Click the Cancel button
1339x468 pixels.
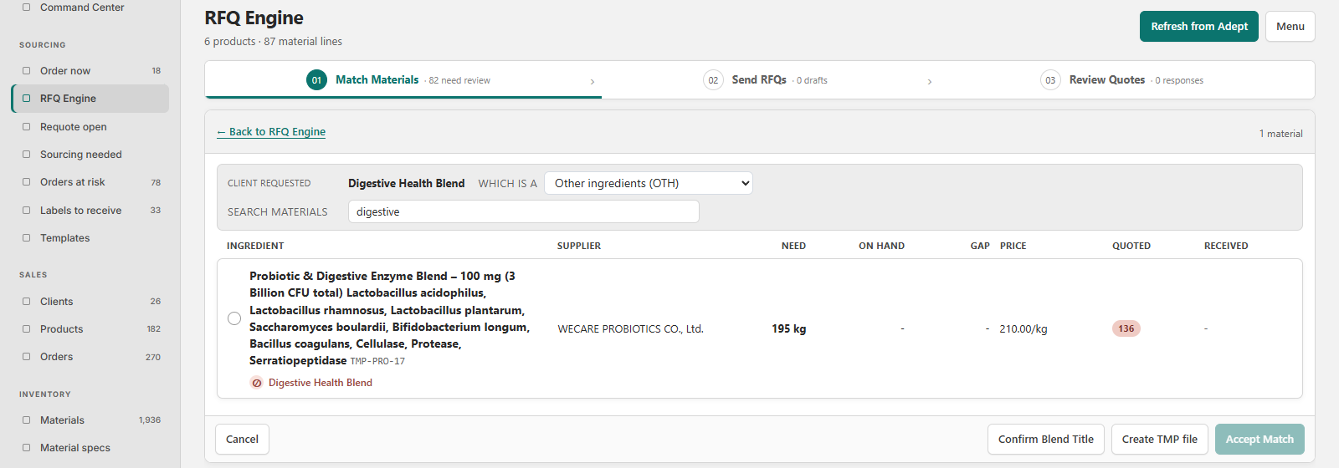[x=242, y=439]
